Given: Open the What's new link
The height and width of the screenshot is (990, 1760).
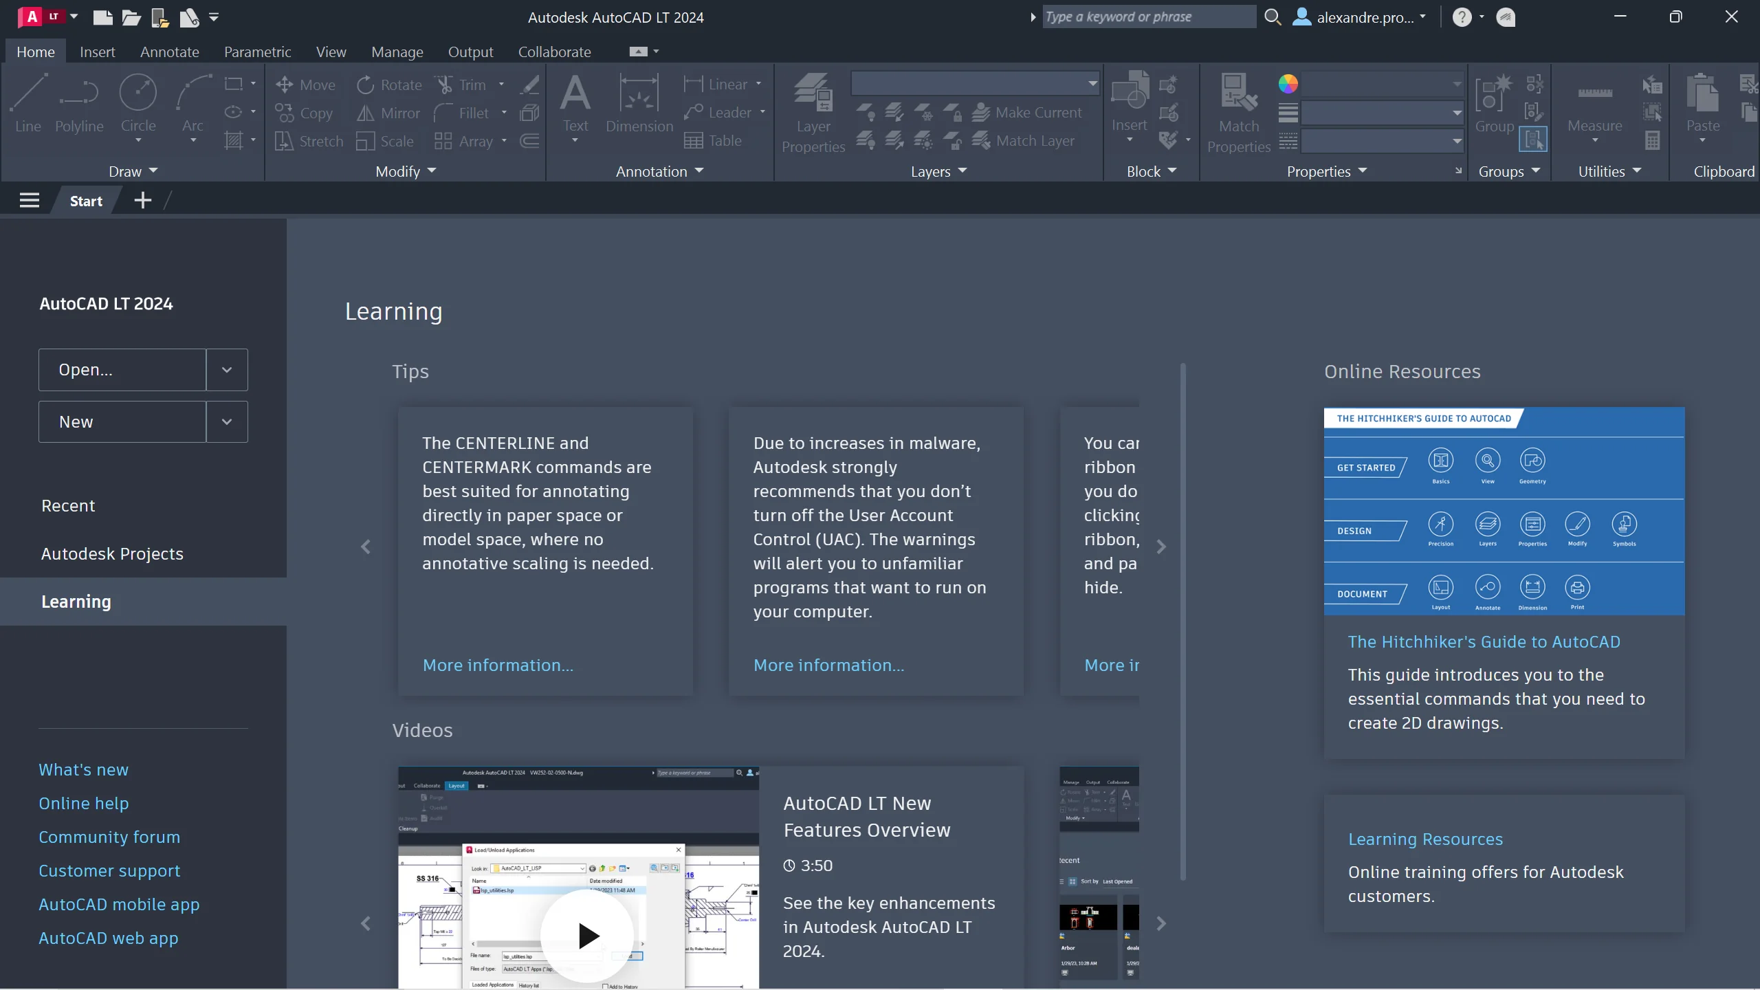Looking at the screenshot, I should pos(83,770).
